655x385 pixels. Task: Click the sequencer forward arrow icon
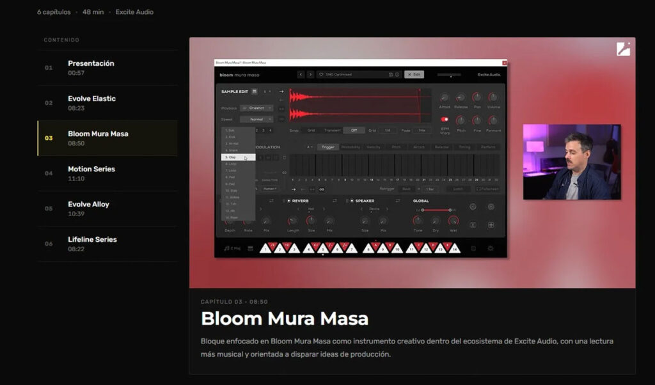click(294, 189)
